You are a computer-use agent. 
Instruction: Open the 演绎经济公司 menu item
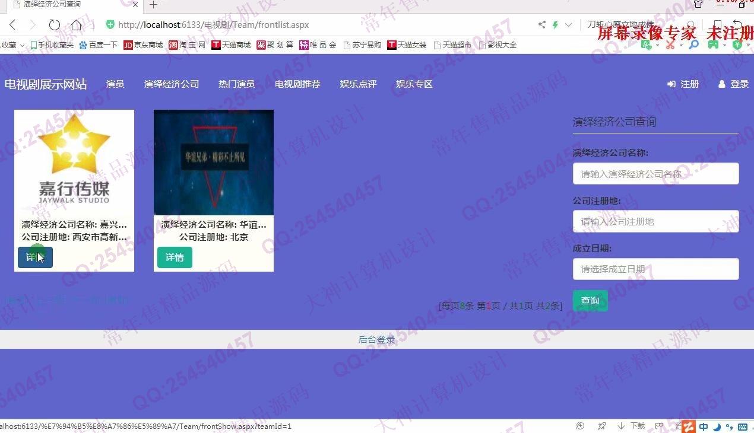[x=172, y=84]
